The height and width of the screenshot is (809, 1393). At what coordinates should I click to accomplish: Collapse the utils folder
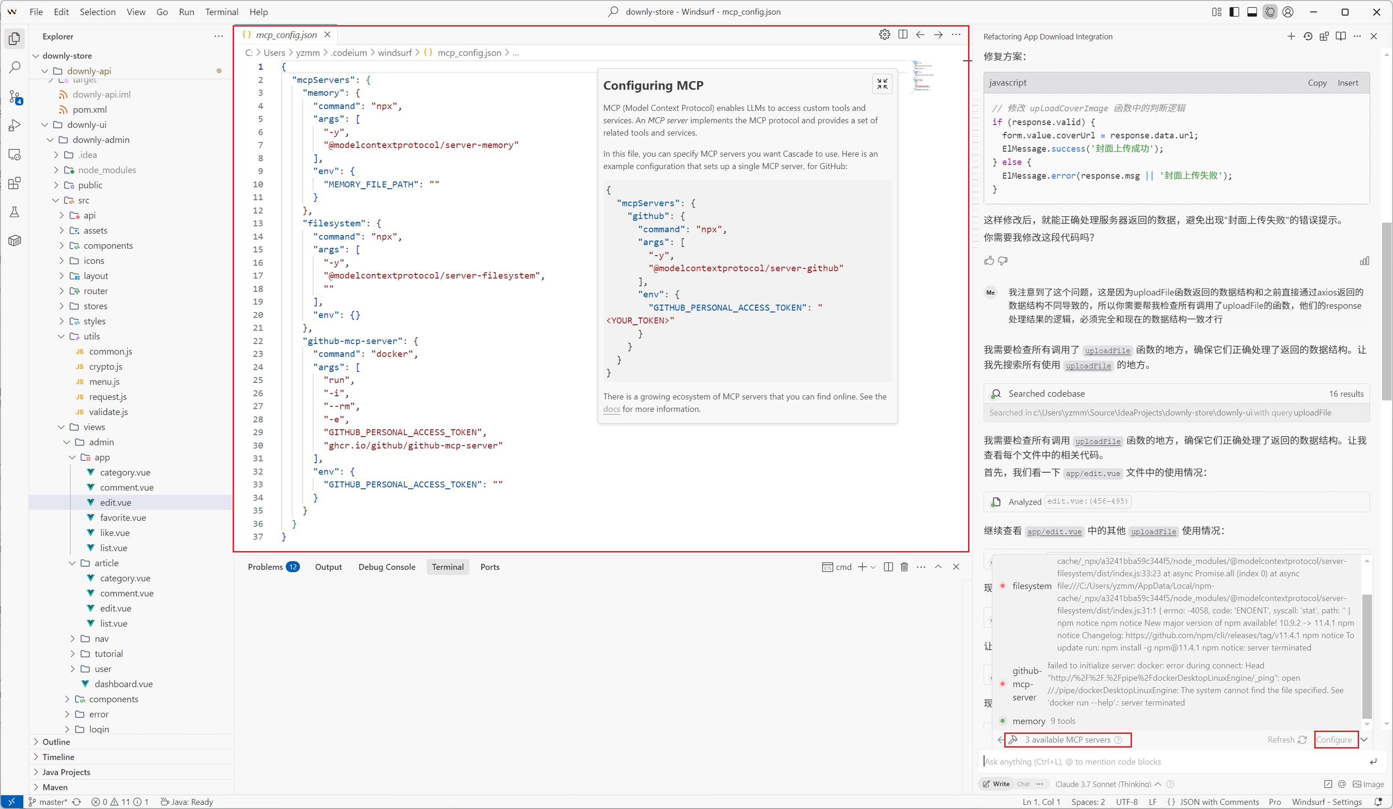pos(61,336)
